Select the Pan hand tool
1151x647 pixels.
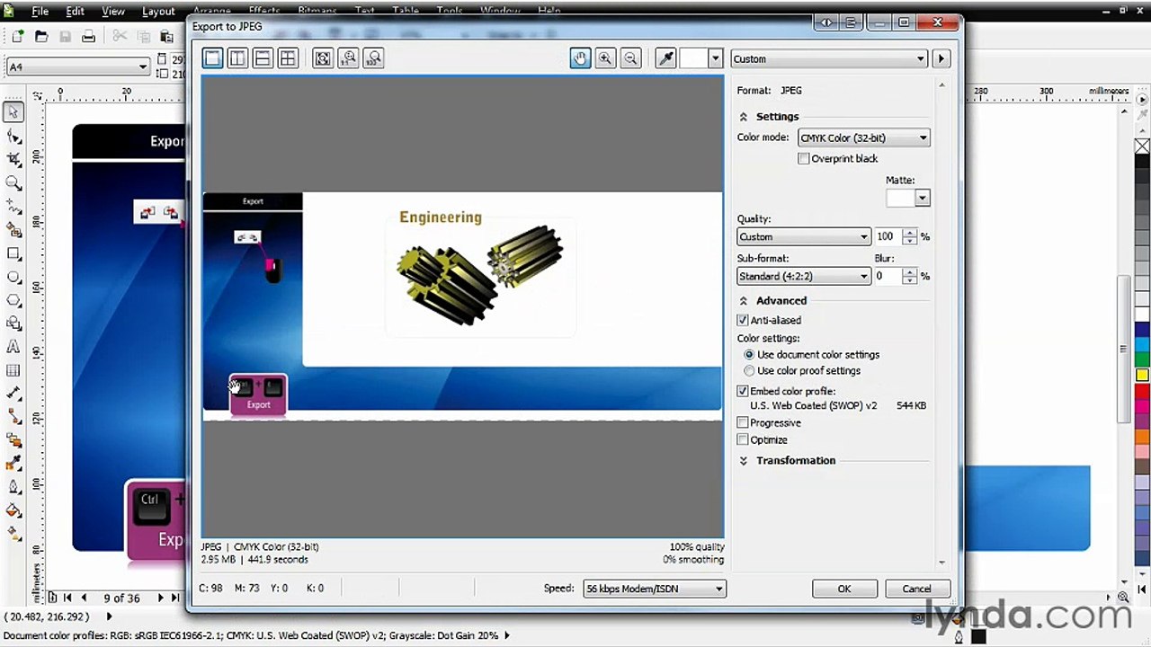coord(580,58)
